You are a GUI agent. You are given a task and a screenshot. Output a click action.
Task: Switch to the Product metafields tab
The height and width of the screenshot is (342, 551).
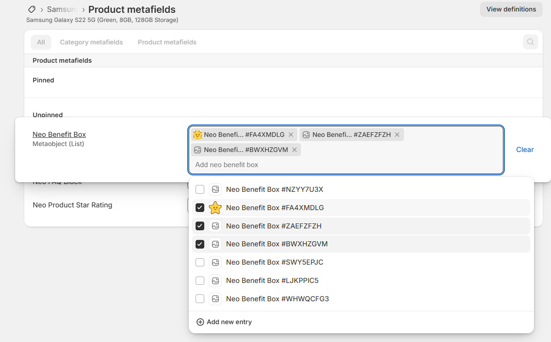(167, 42)
